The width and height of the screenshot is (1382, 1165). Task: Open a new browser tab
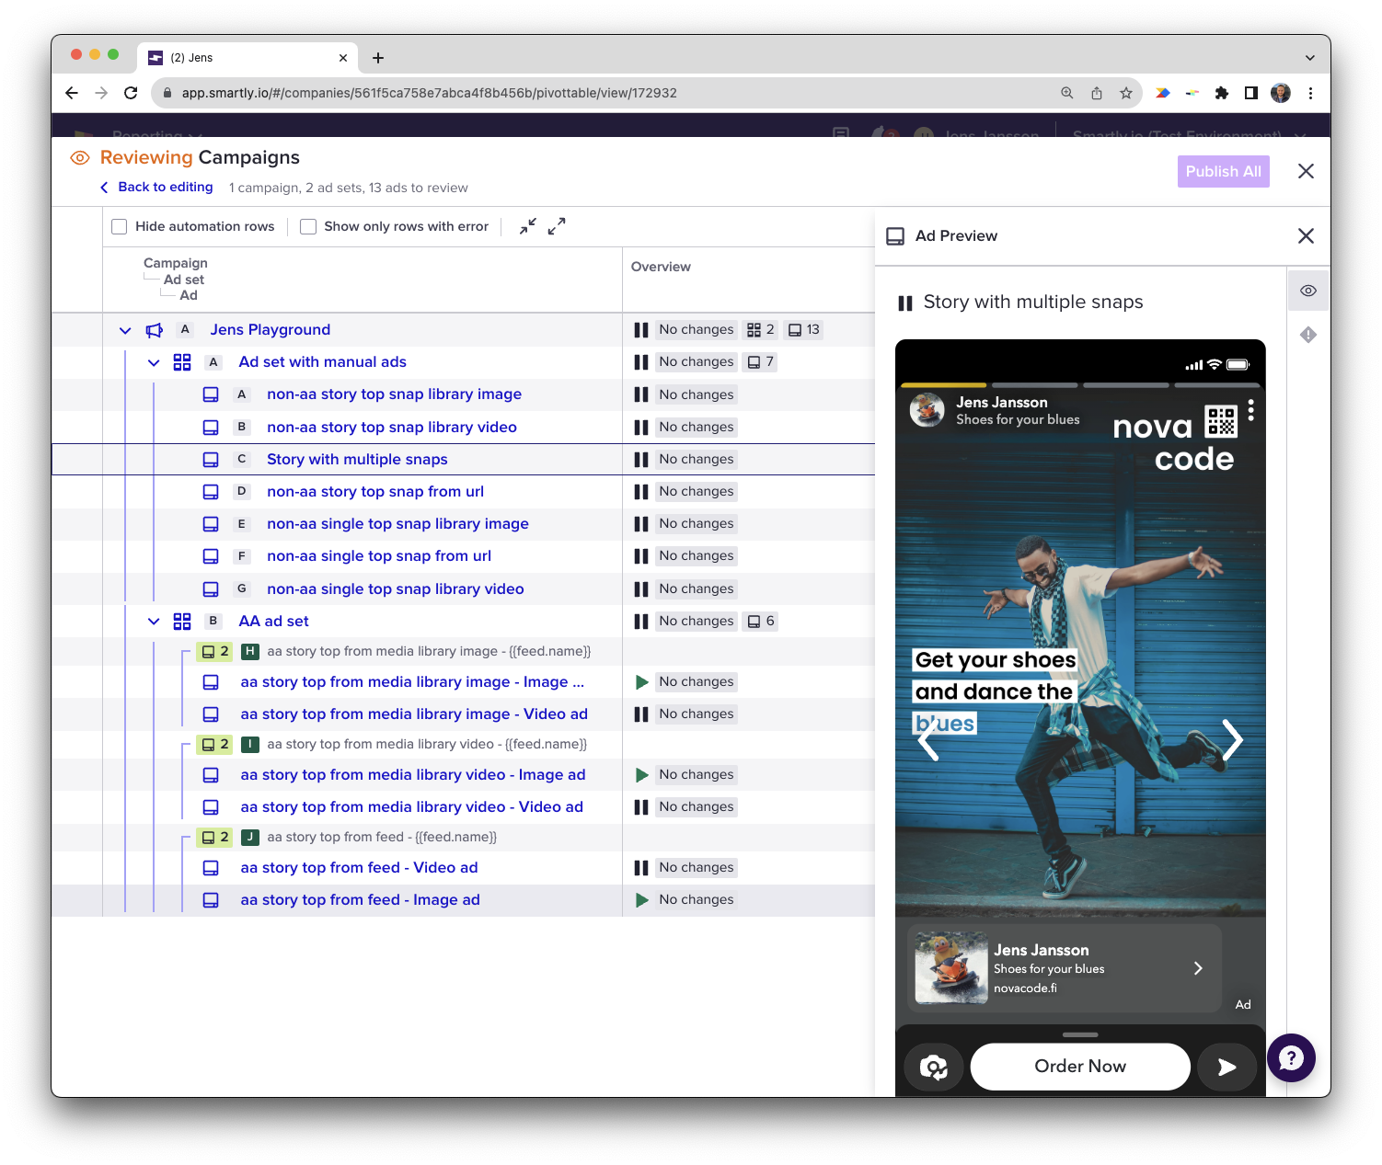tap(378, 58)
